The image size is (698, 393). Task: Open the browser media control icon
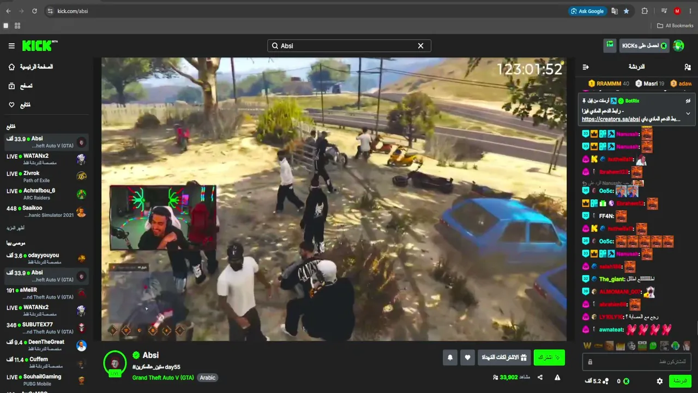[x=664, y=11]
